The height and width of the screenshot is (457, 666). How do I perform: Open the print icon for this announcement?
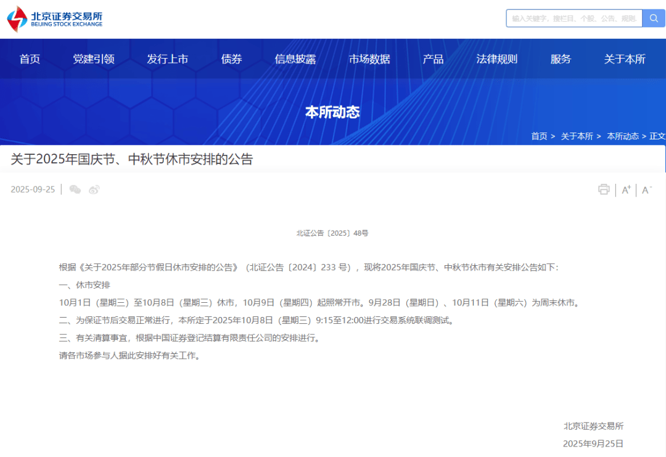click(x=604, y=189)
